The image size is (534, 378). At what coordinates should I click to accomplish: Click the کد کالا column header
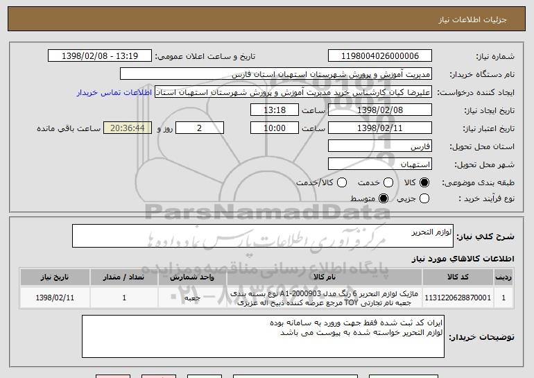pyautogui.click(x=458, y=277)
